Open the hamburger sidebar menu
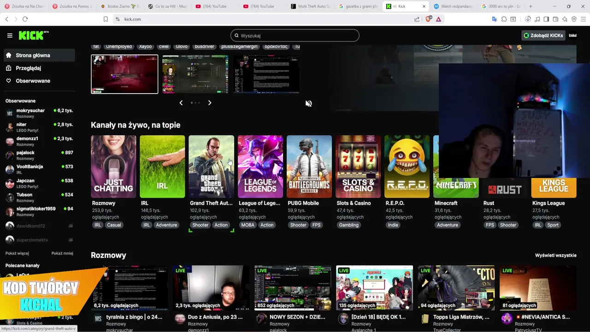This screenshot has height=332, width=590. [x=10, y=36]
